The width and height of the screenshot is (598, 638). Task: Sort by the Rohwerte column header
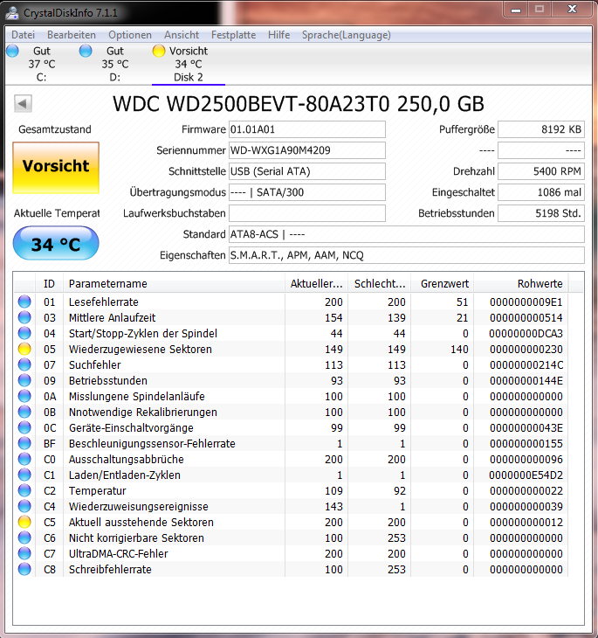[x=521, y=283]
